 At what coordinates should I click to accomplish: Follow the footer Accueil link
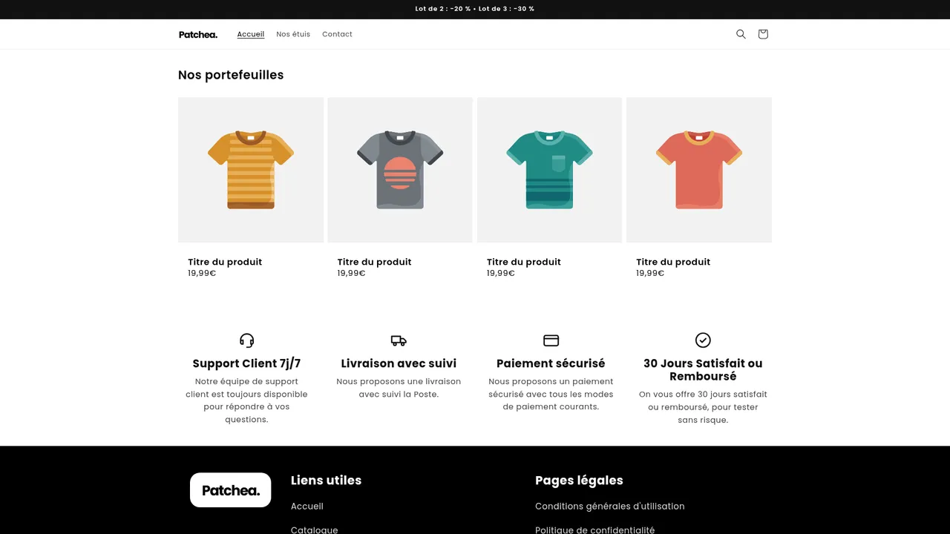pos(307,507)
